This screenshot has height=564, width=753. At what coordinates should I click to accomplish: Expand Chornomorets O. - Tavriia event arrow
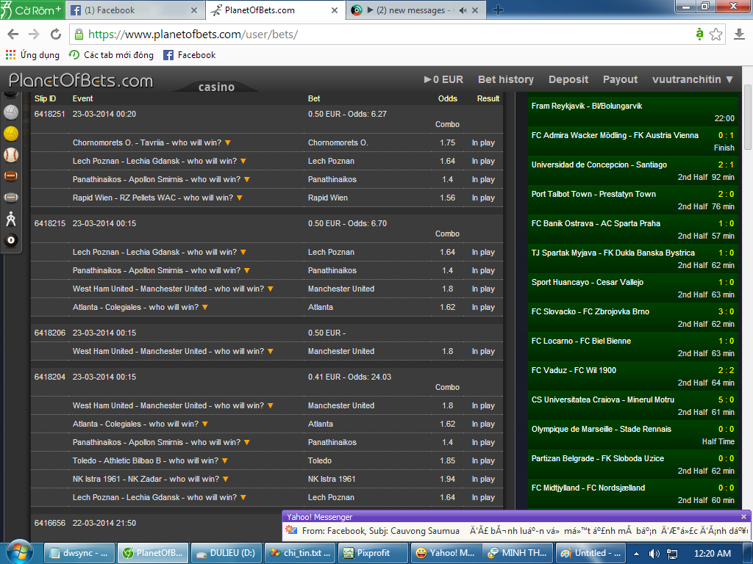(228, 143)
